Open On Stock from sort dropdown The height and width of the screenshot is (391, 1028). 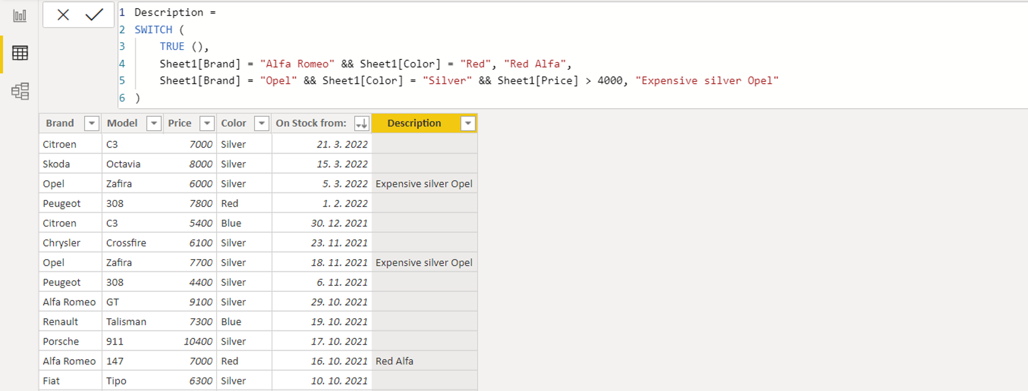(x=361, y=123)
